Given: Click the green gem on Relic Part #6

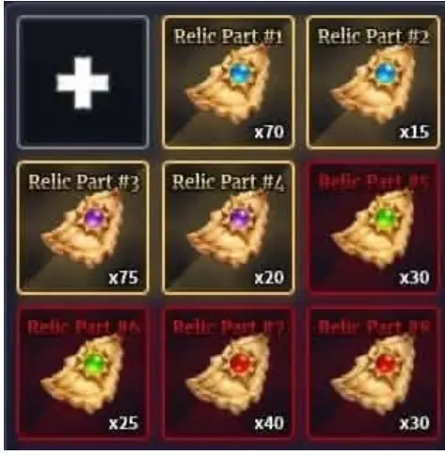Looking at the screenshot, I should point(95,364).
